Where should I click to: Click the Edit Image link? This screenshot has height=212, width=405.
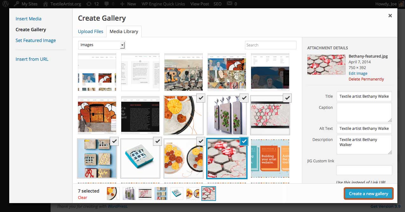[x=358, y=74]
